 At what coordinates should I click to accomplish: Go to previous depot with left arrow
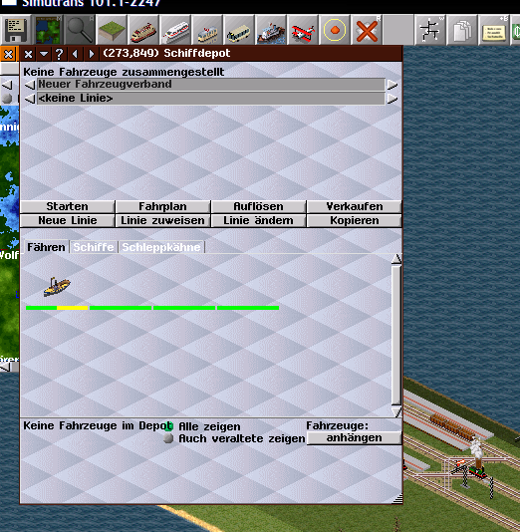click(x=75, y=54)
